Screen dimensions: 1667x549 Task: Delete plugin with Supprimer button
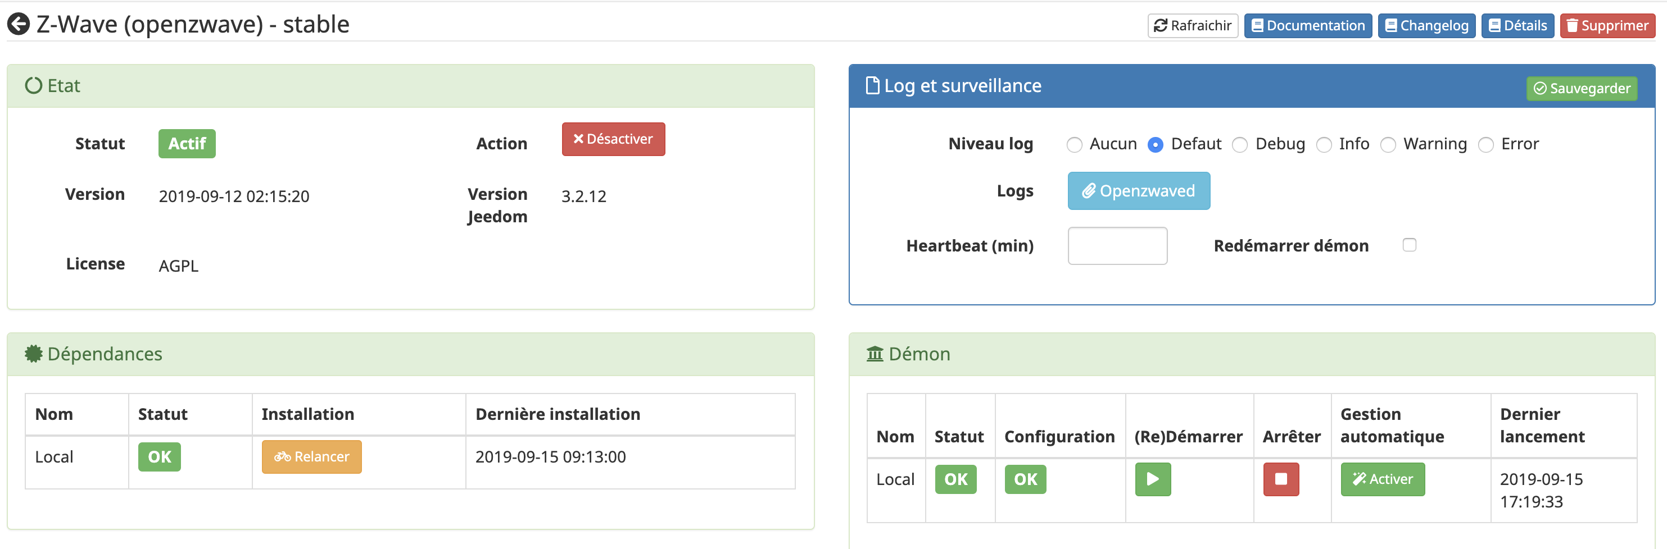point(1607,26)
